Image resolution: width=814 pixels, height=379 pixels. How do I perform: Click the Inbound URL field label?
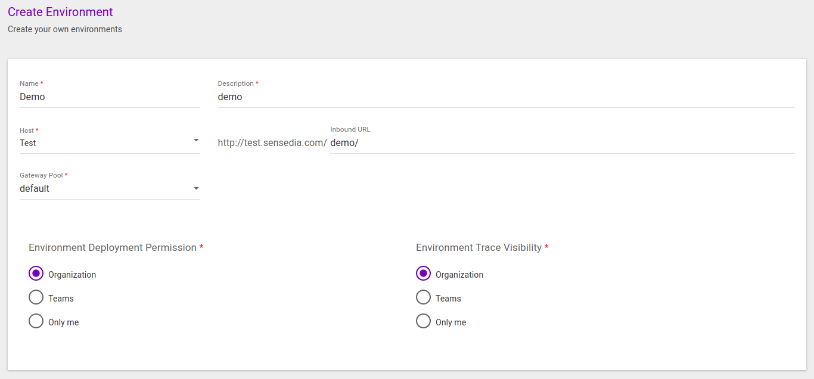coord(350,129)
